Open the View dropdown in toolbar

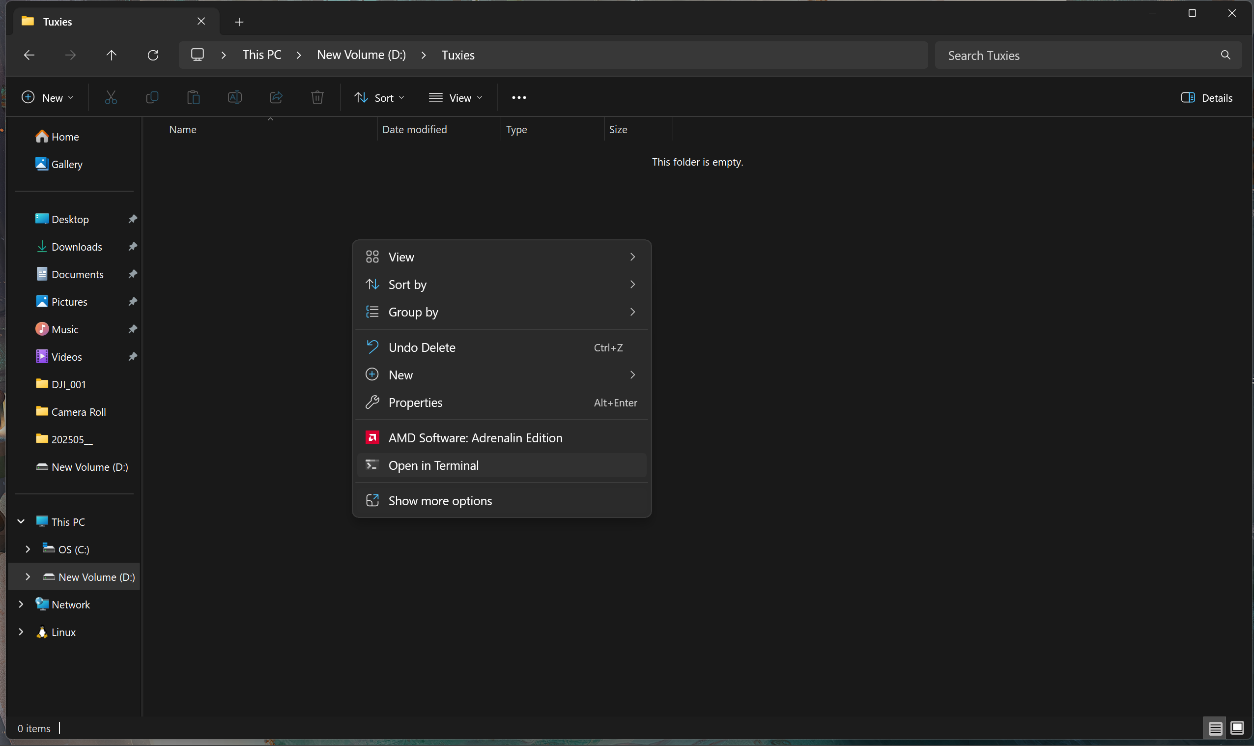[x=456, y=97]
